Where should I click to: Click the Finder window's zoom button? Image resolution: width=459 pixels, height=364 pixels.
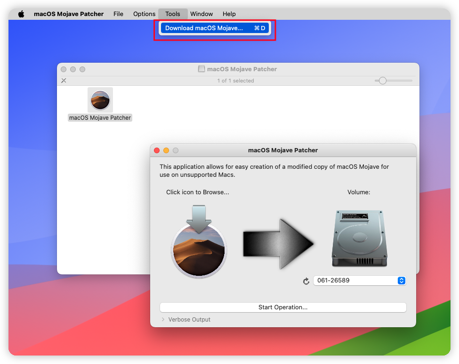coord(82,69)
